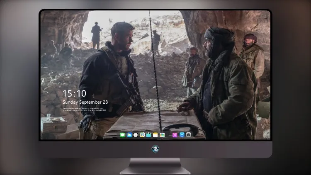Launch the gray Camera app in dock
The image size is (311, 175).
coord(189,135)
